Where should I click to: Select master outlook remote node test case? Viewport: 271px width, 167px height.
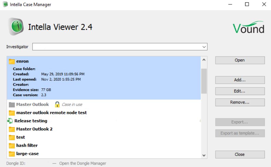pyautogui.click(x=51, y=113)
